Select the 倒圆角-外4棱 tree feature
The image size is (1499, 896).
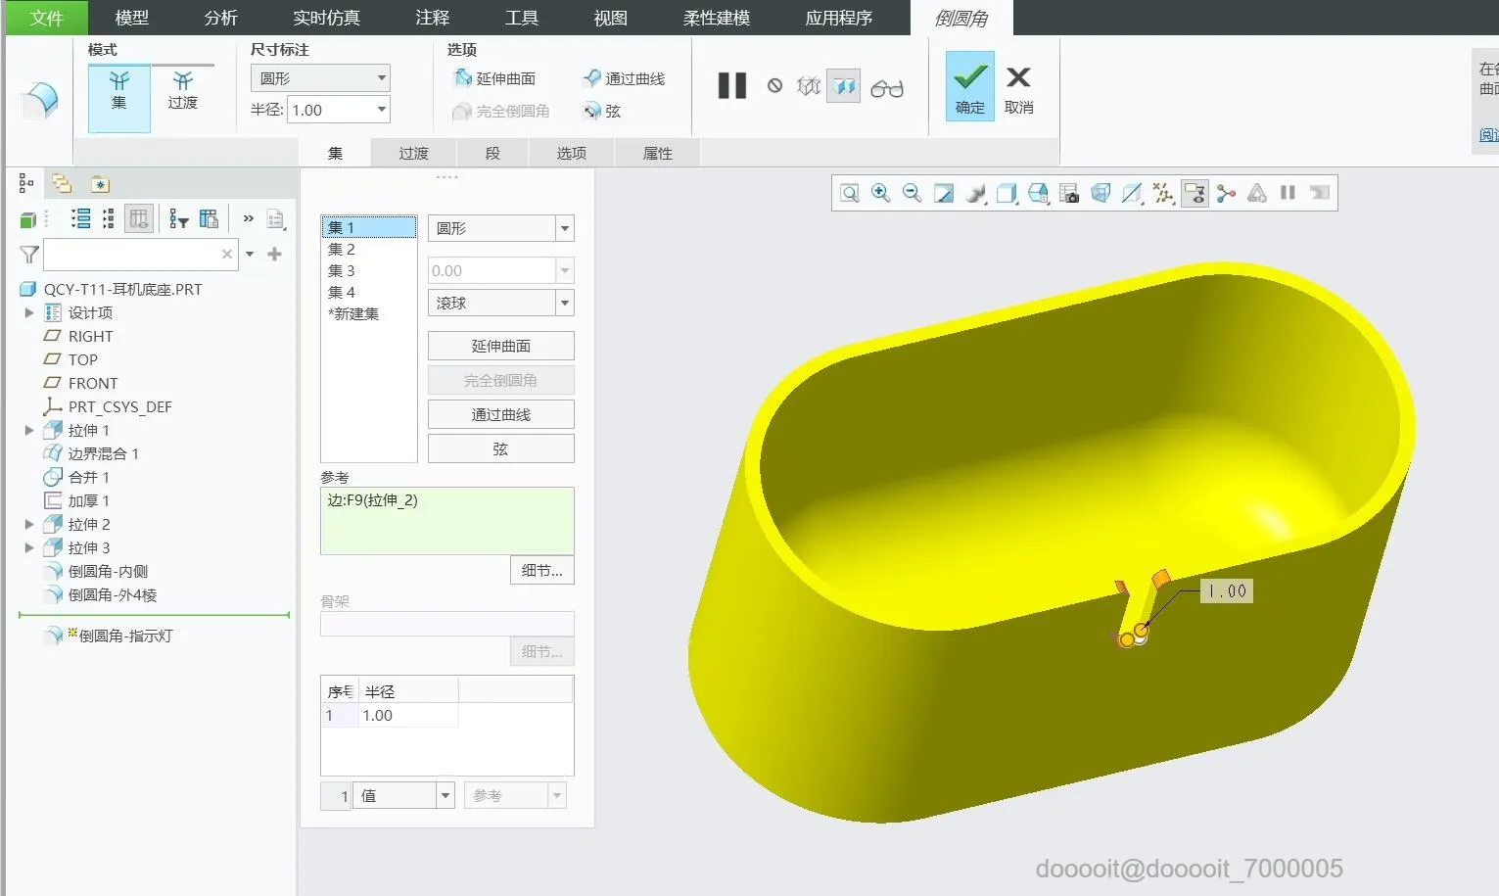click(113, 594)
